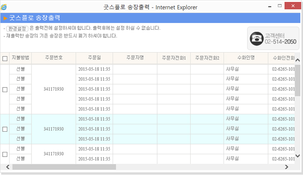The image size is (303, 175).
Task: Click the customer center number 02-514-2050
Action: pyautogui.click(x=280, y=42)
